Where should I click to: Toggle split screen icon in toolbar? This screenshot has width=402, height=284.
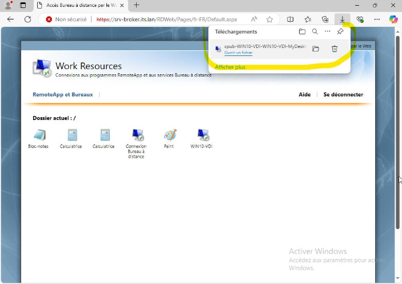[x=290, y=19]
